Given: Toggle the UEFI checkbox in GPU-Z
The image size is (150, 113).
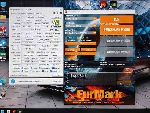Looking at the screenshot, I should point(56,30).
